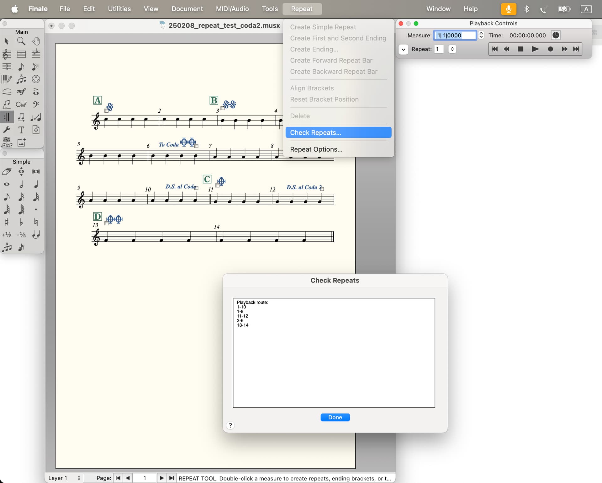This screenshot has height=483, width=602.
Task: Choose the Text tool
Action: tap(21, 130)
